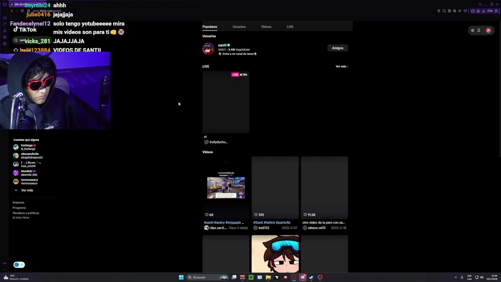Click the Amigos button beside santi

coord(338,48)
